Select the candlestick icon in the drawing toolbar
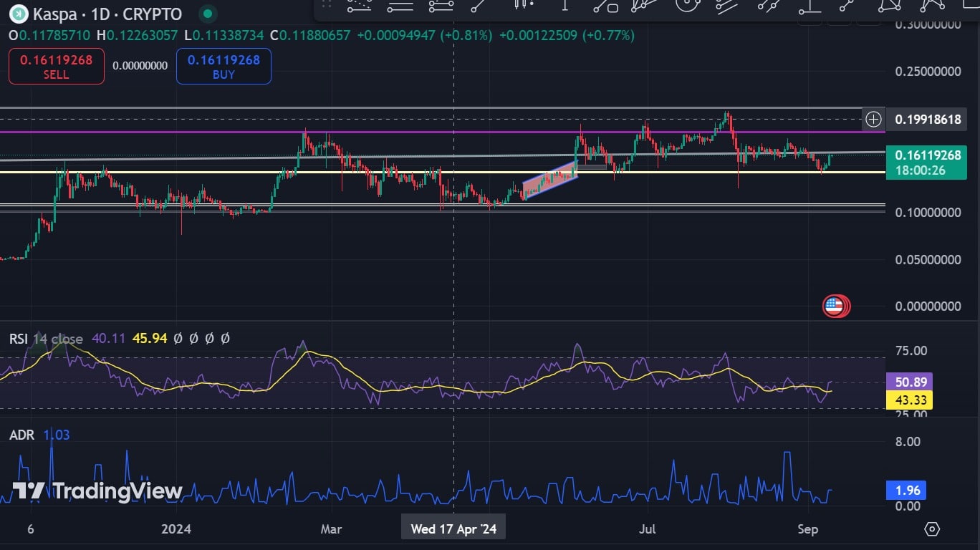The height and width of the screenshot is (550, 980). coord(524,4)
